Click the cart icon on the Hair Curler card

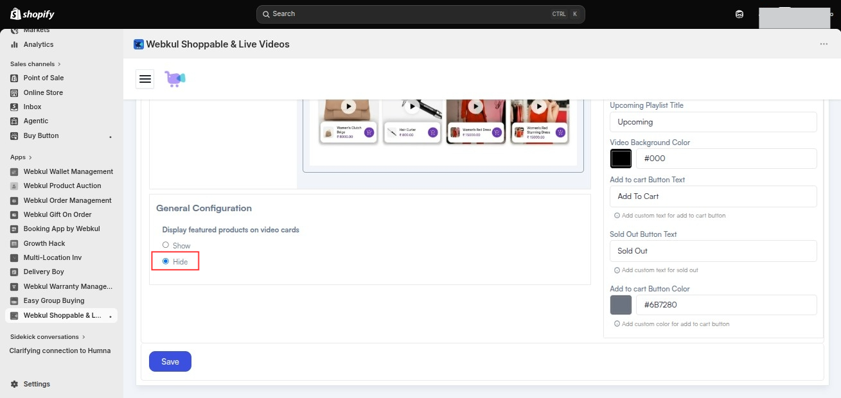[x=432, y=132]
